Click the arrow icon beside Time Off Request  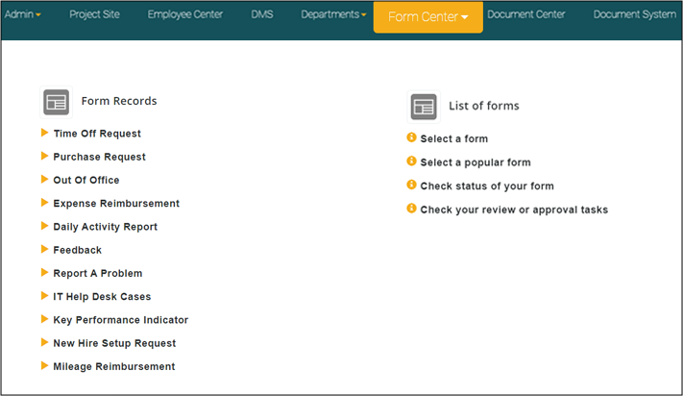pyautogui.click(x=44, y=133)
